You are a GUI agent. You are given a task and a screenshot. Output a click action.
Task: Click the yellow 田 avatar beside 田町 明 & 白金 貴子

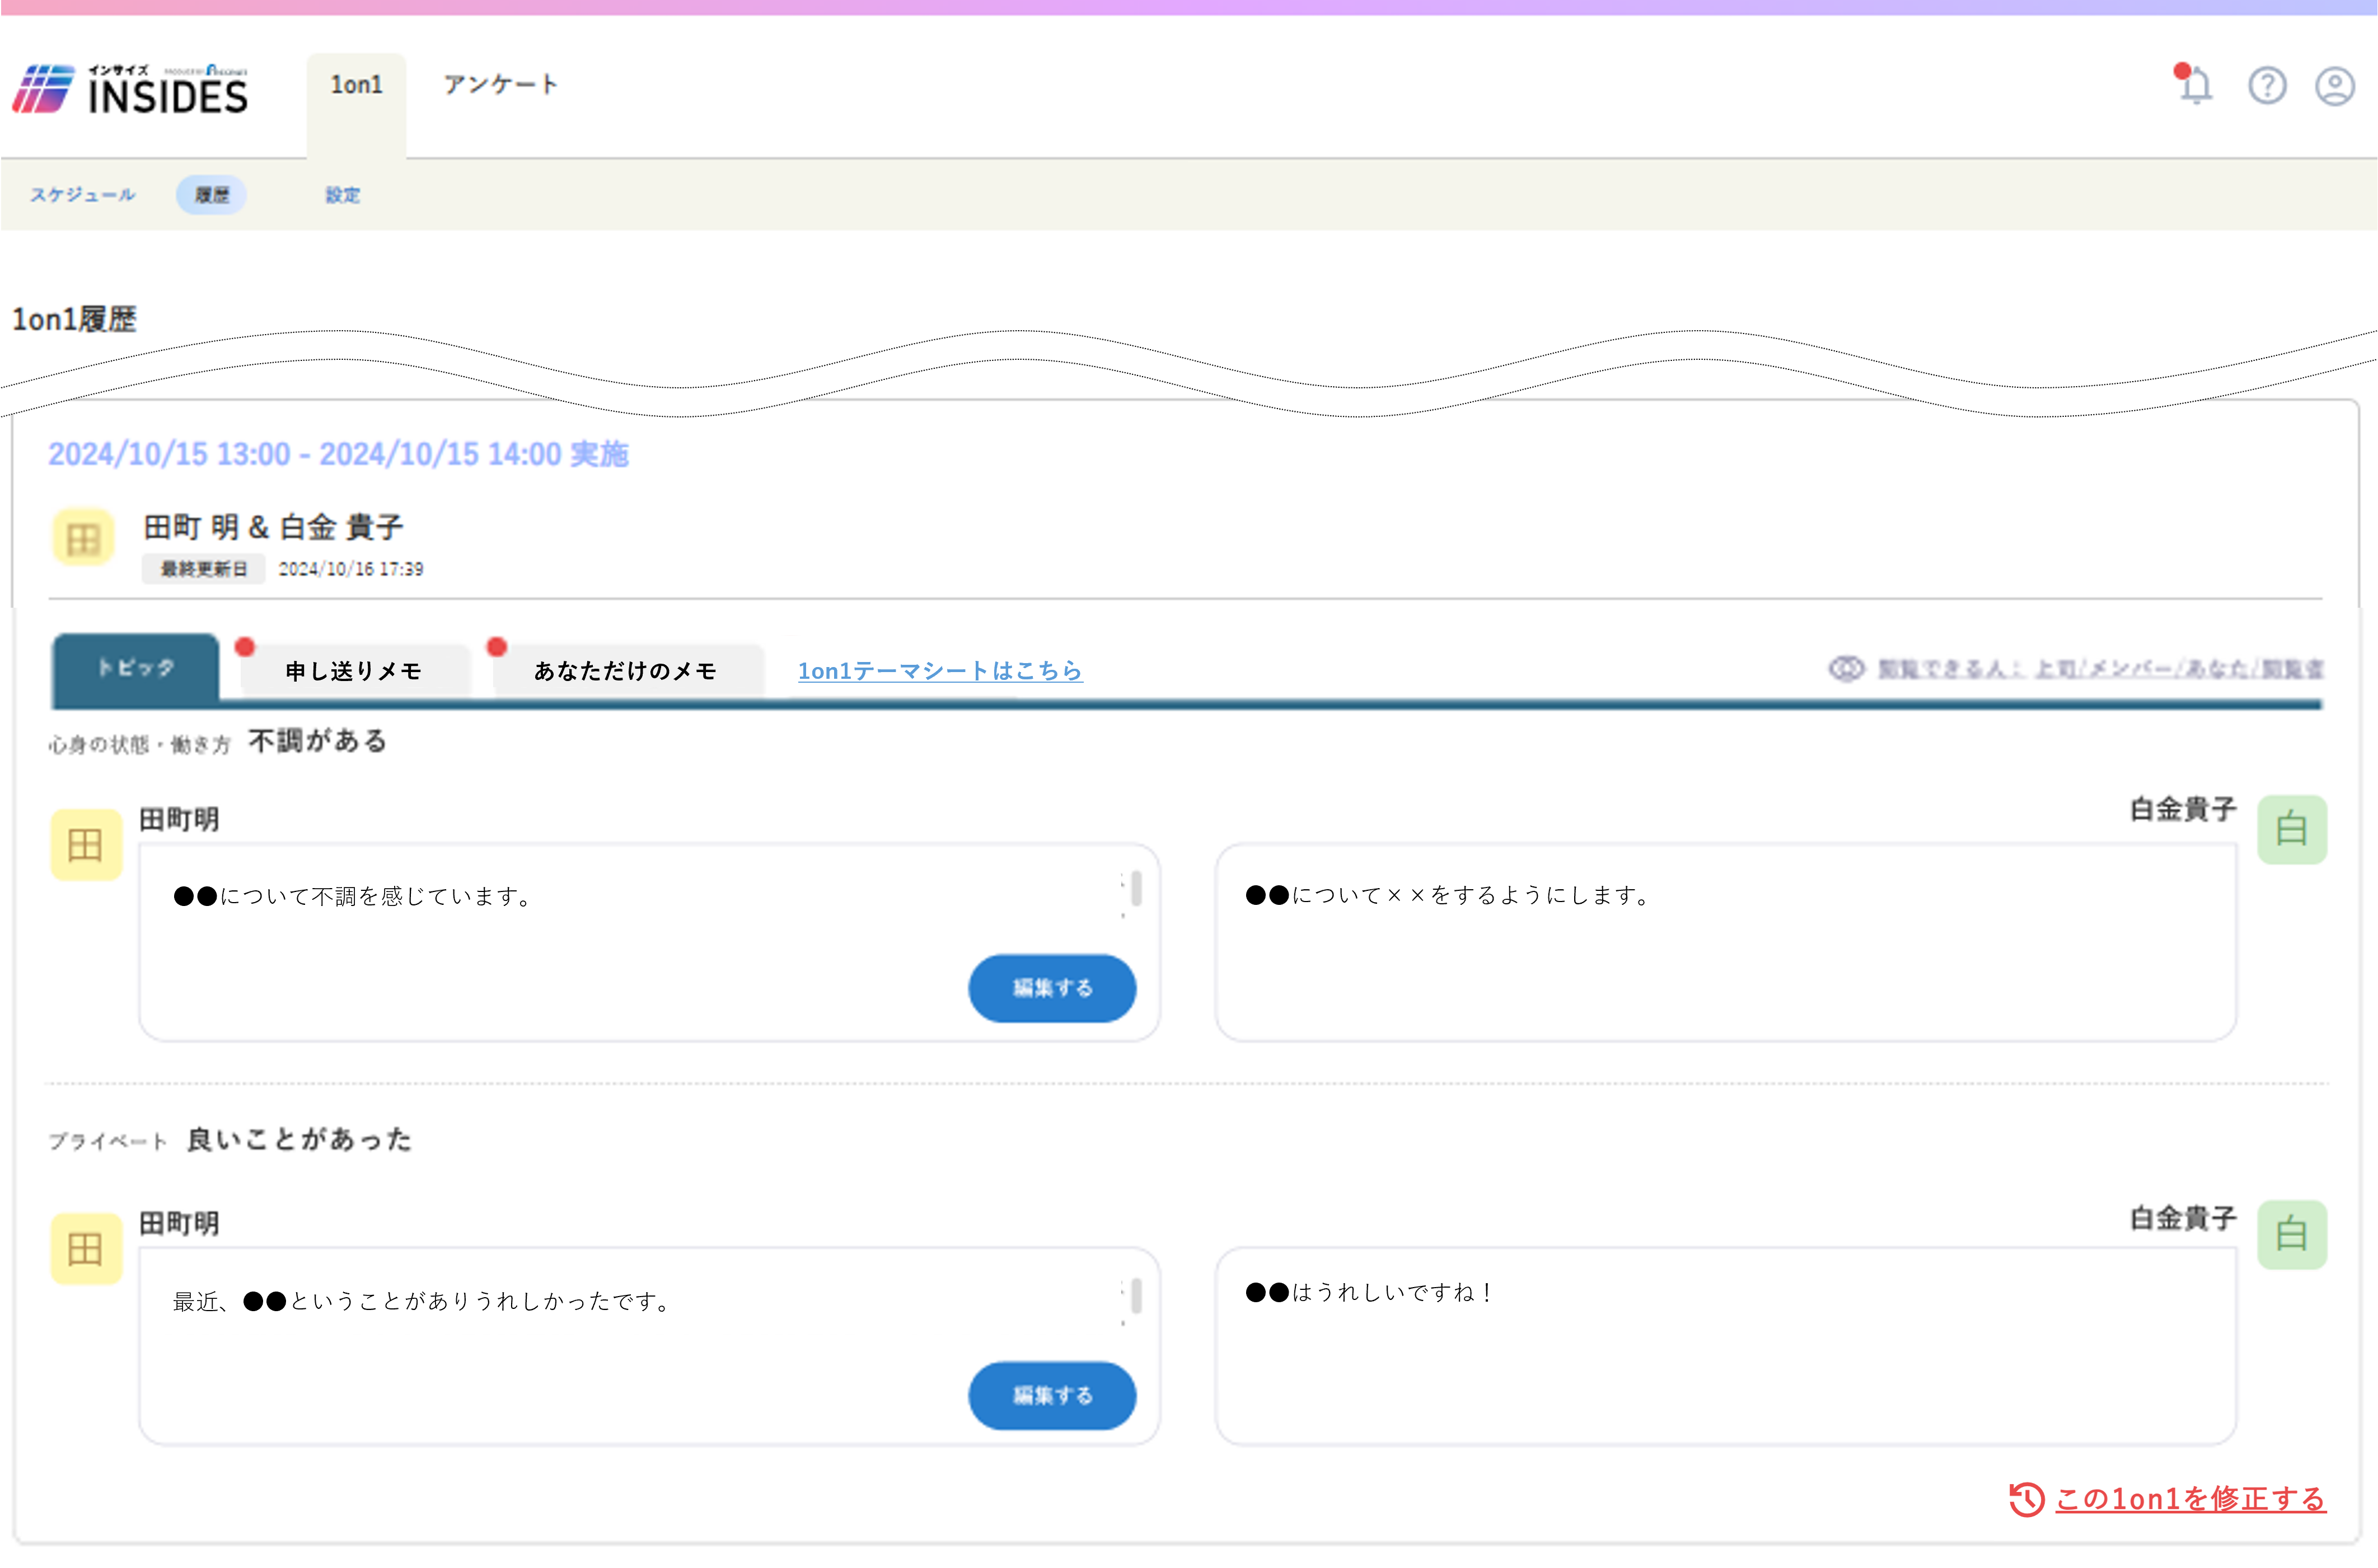point(84,538)
